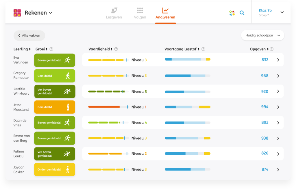The image size is (296, 189).
Task: Open the Huidig schooljaar dropdown
Action: (262, 35)
